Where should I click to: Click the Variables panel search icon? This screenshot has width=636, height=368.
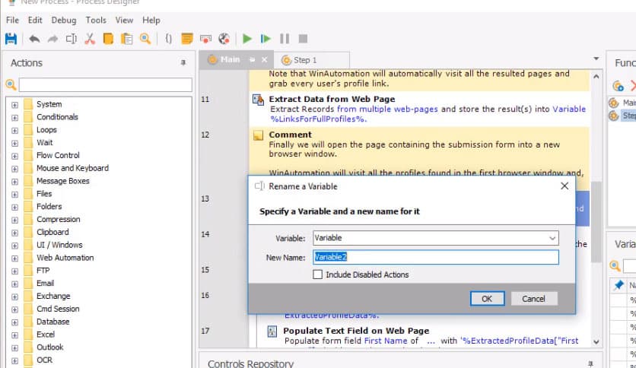[x=615, y=266]
